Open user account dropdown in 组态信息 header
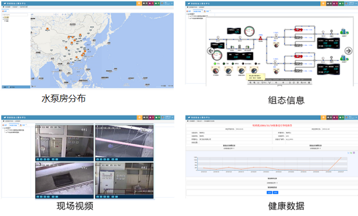Image resolution: width=358 pixels, height=216 pixels. coord(351,3)
